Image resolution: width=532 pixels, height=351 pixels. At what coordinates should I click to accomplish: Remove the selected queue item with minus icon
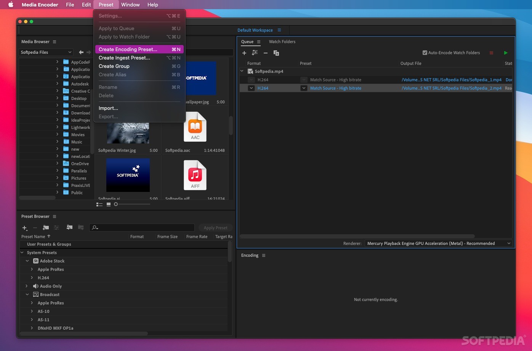265,53
